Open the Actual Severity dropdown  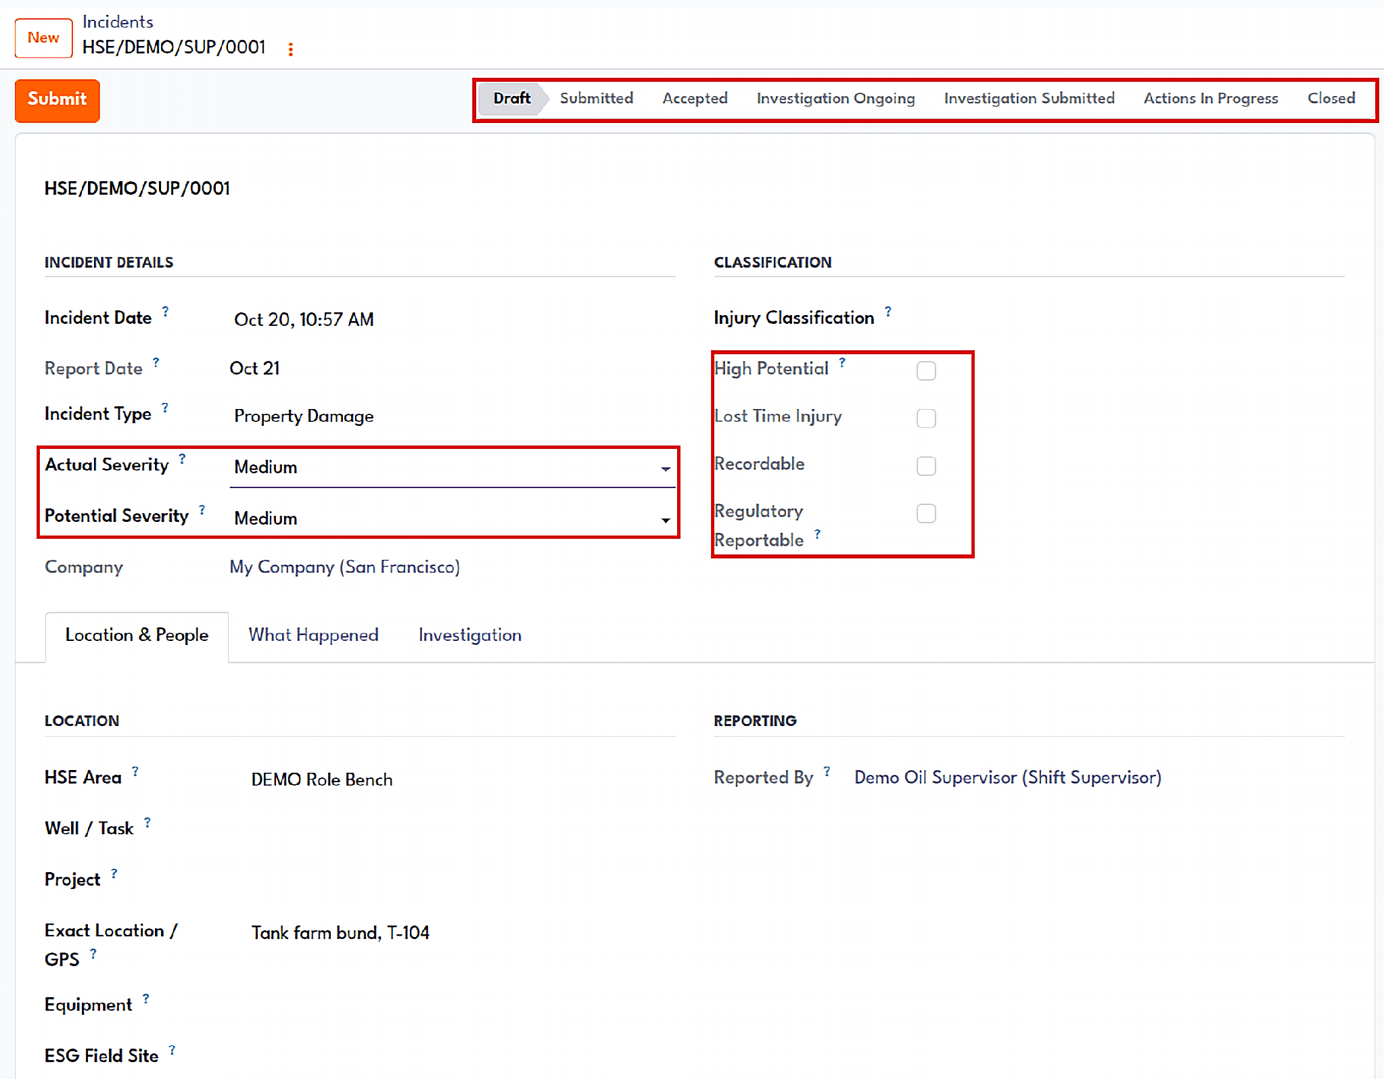pyautogui.click(x=452, y=467)
